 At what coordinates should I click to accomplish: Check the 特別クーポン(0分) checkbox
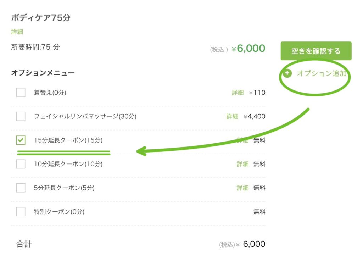(21, 212)
